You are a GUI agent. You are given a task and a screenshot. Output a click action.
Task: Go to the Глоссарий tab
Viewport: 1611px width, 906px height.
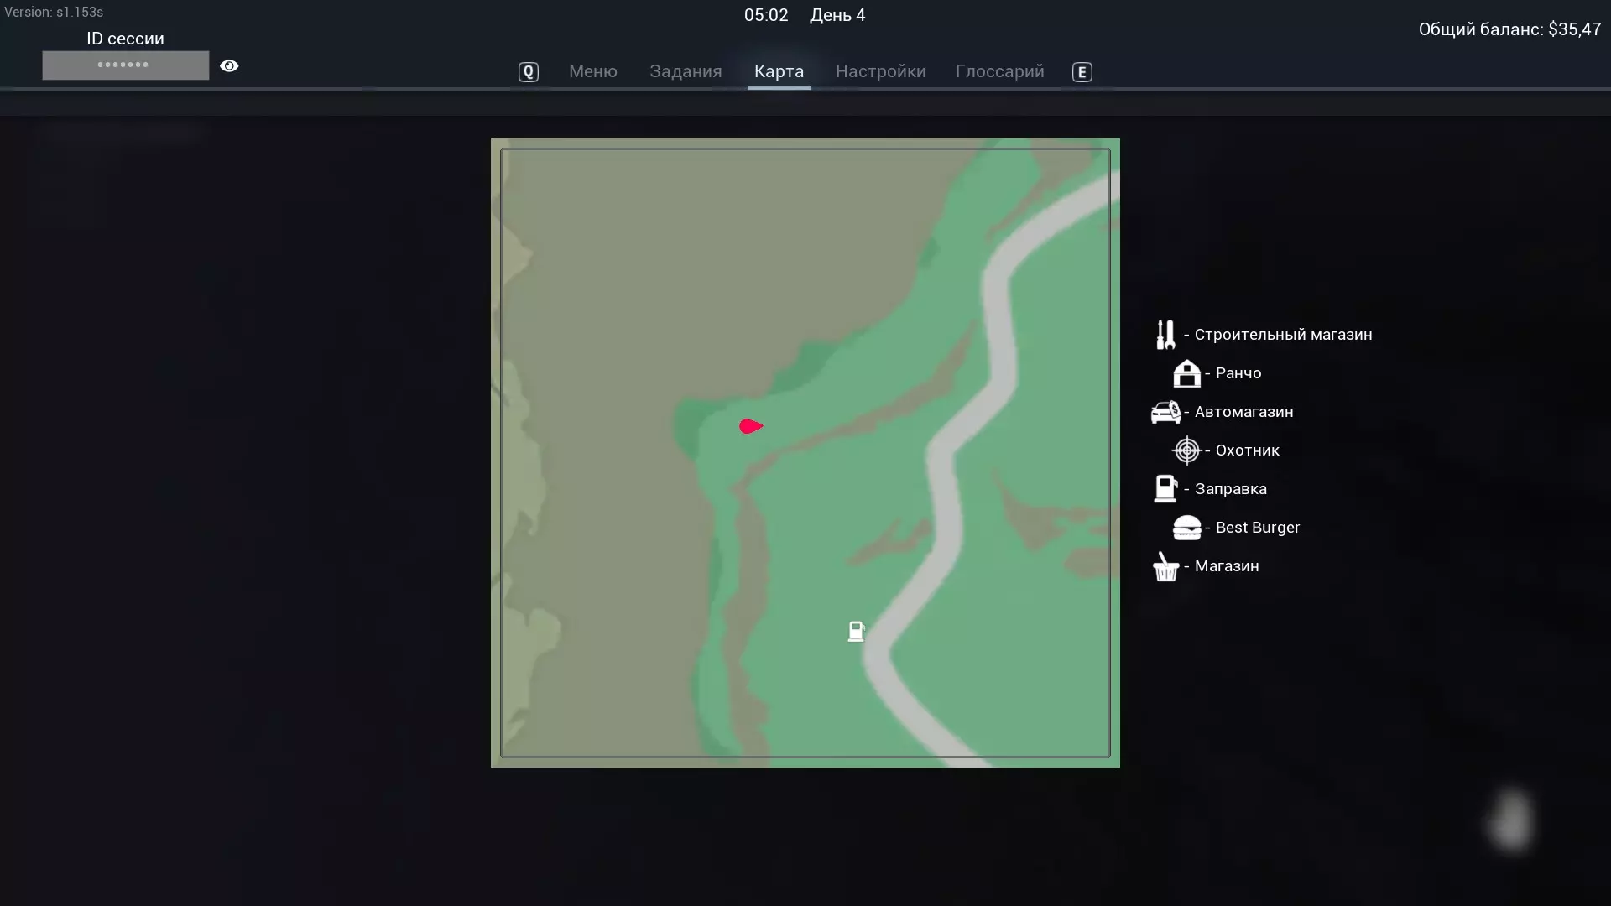pyautogui.click(x=999, y=71)
